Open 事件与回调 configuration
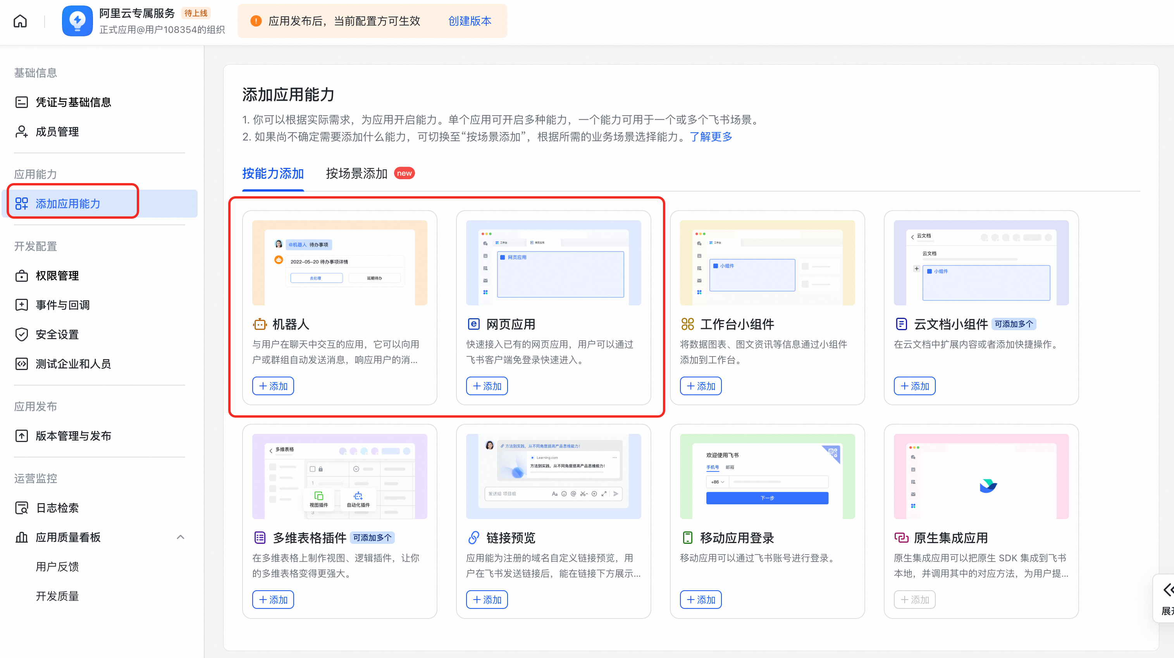The image size is (1174, 658). pos(62,305)
